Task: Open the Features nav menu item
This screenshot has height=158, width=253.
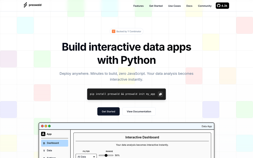Action: [x=138, y=6]
